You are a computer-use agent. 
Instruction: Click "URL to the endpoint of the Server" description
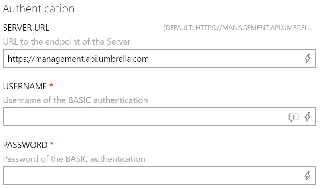67,41
